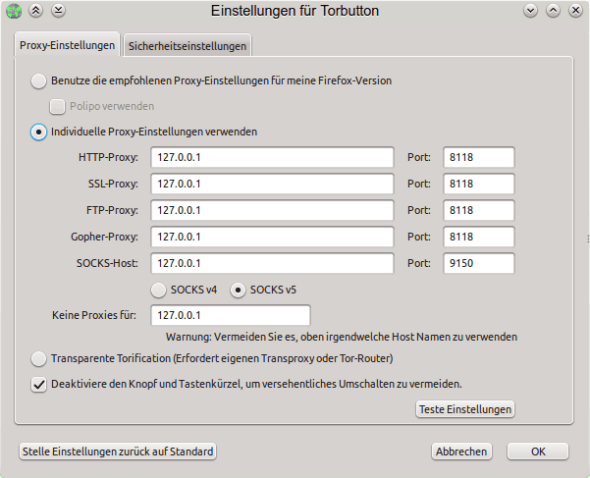
Task: Click the Abbrechen button
Action: [x=461, y=451]
